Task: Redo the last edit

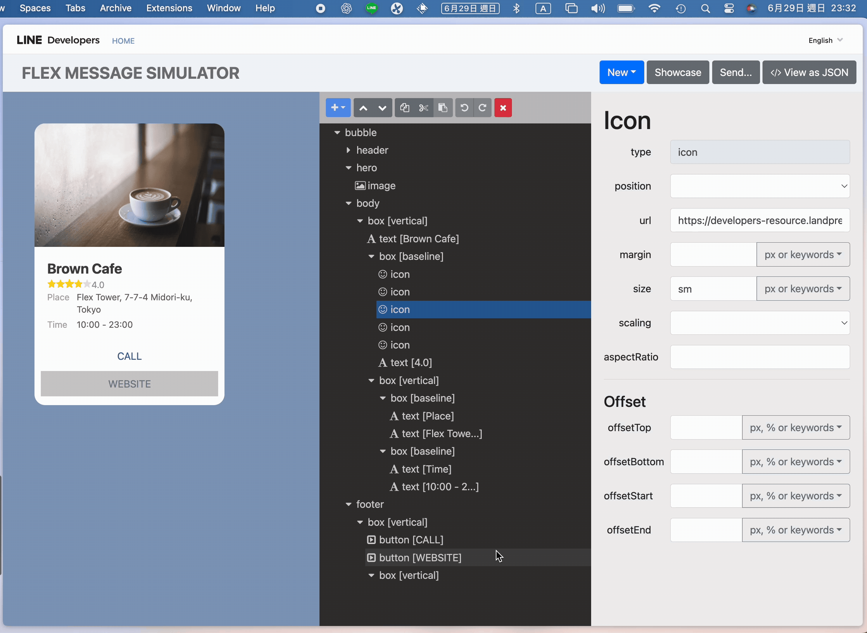Action: tap(482, 108)
